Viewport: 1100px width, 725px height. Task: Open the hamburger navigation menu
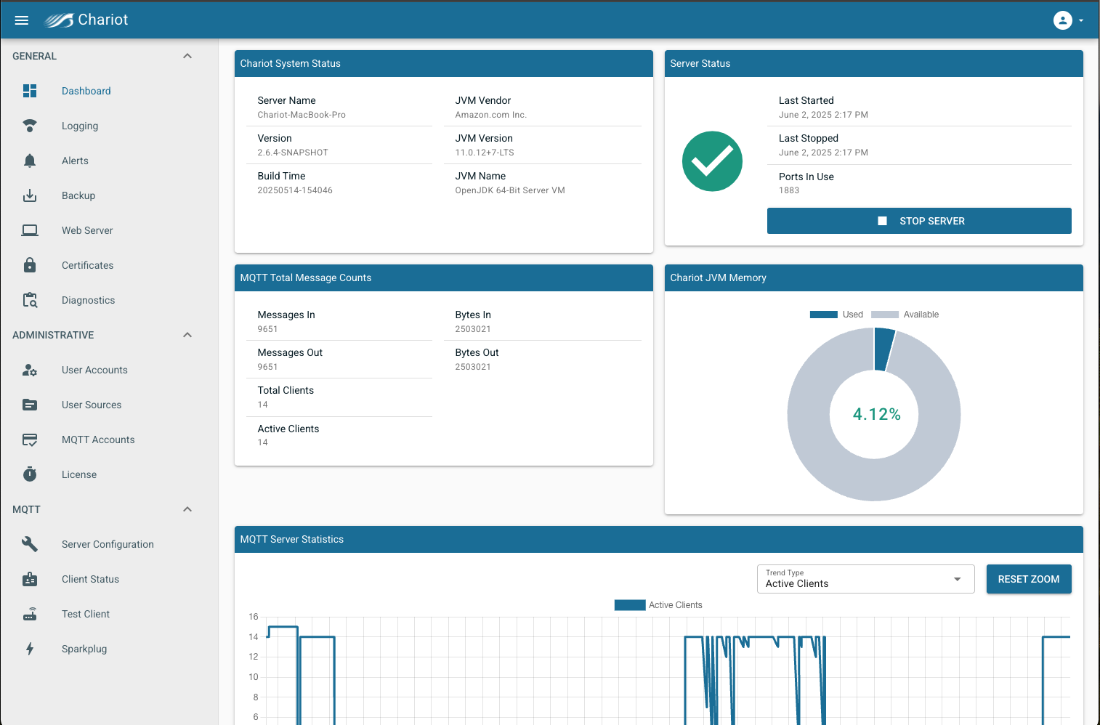click(x=22, y=20)
